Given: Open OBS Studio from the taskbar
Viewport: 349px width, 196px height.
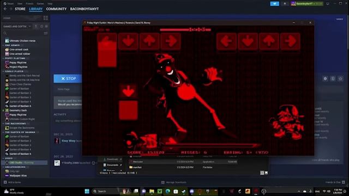Looking at the screenshot, I should [264, 191].
